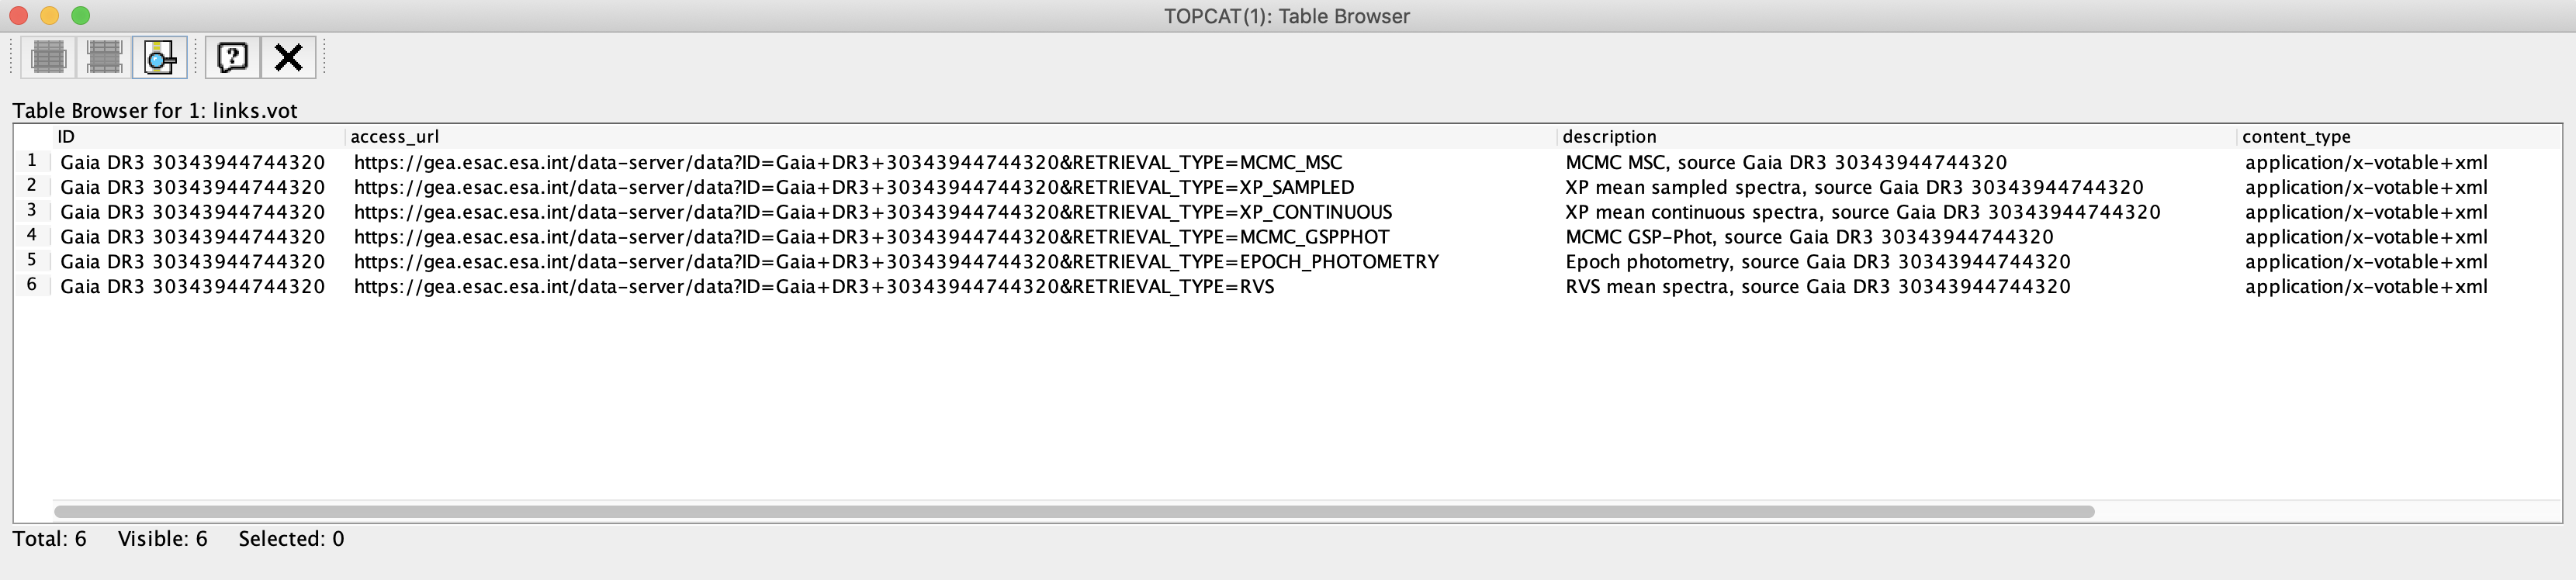Image resolution: width=2576 pixels, height=580 pixels.
Task: Click the subset from selected rows icon
Action: point(48,57)
